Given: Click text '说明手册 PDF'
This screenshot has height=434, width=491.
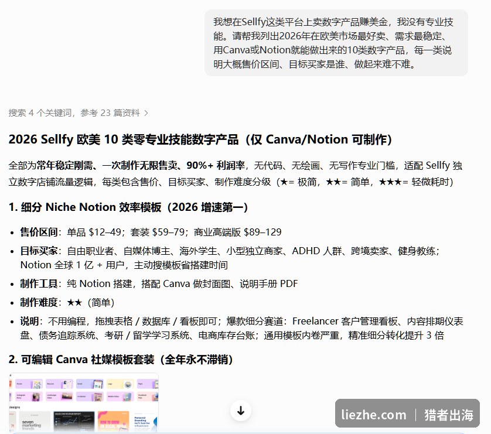Looking at the screenshot, I should click(269, 284).
